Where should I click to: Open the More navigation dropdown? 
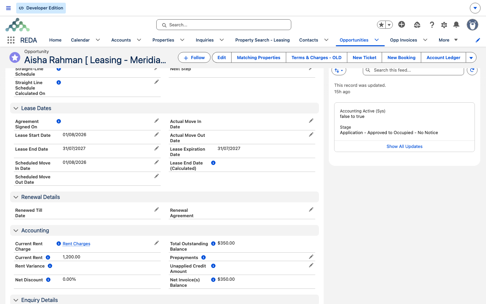448,40
